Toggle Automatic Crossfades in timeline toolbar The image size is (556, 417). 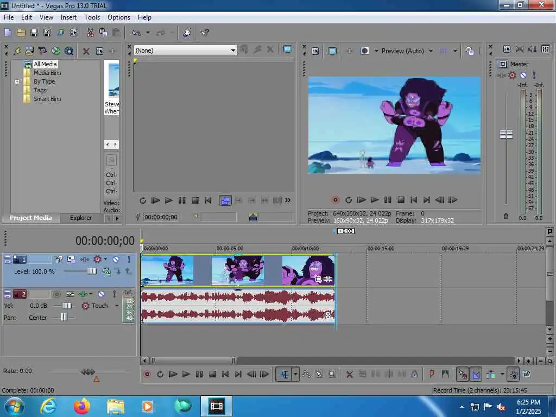pos(476,374)
